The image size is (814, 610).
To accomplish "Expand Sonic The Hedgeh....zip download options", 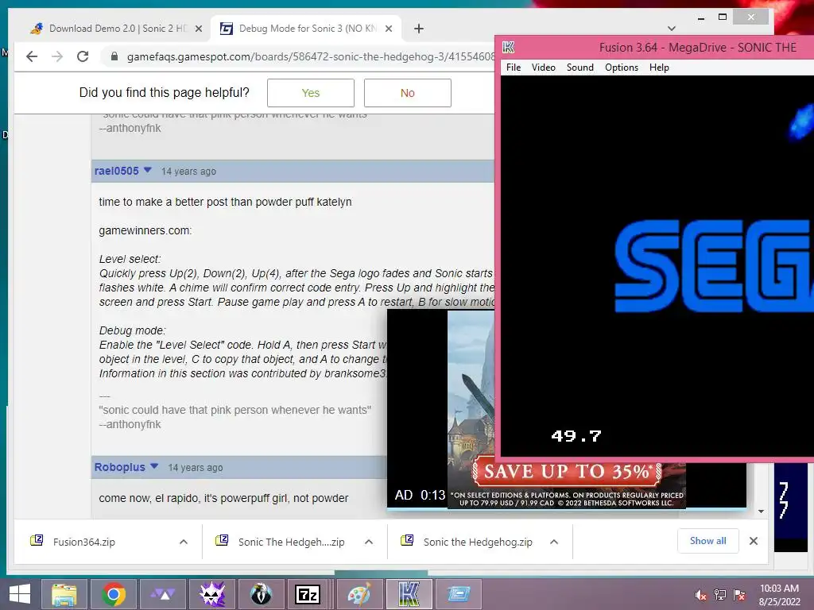I will click(369, 542).
